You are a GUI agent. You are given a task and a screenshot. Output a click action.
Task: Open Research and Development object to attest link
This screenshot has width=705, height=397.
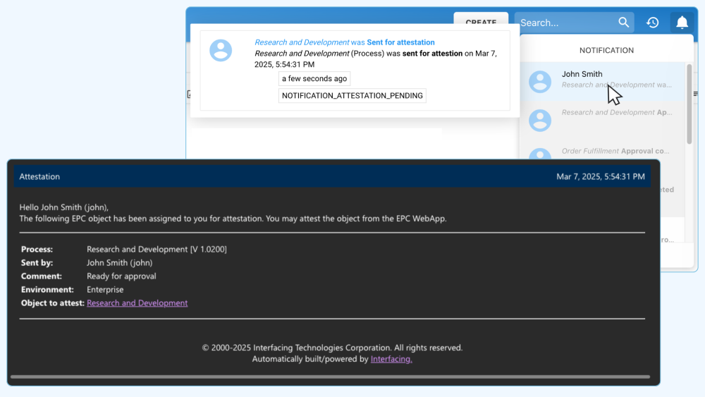(137, 303)
